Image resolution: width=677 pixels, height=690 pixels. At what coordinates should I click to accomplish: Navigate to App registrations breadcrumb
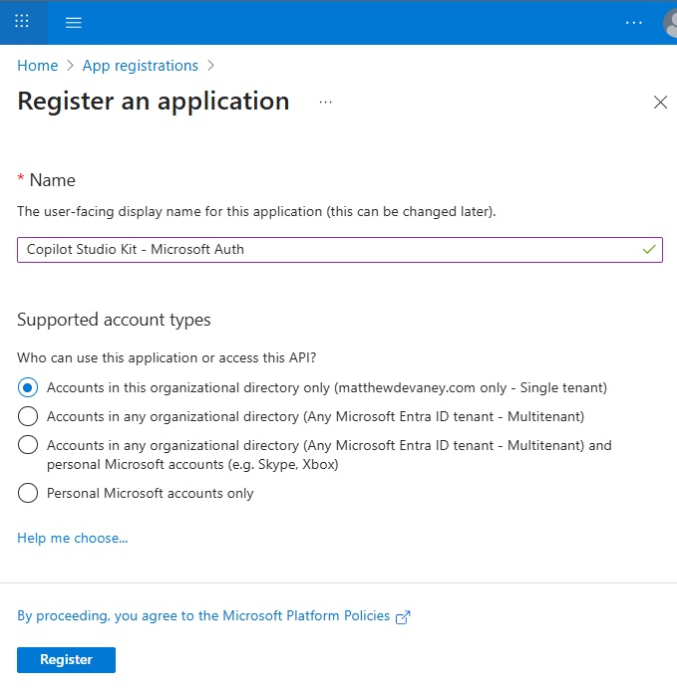[x=140, y=66]
